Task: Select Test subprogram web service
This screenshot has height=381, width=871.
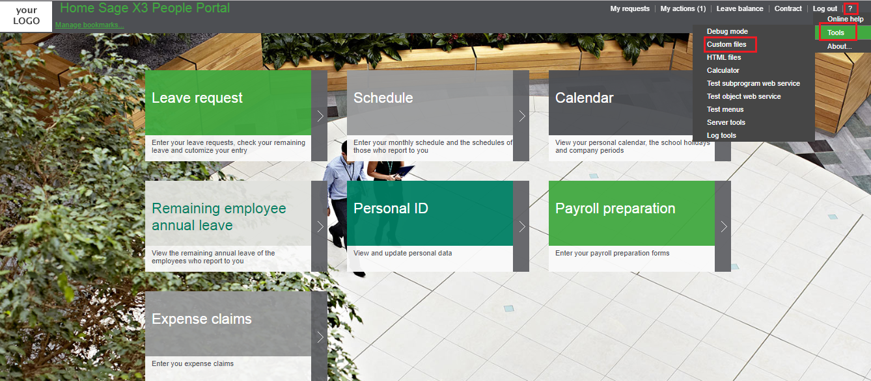Action: tap(753, 83)
